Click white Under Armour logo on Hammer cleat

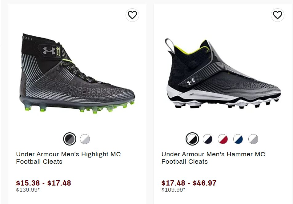coord(191,82)
